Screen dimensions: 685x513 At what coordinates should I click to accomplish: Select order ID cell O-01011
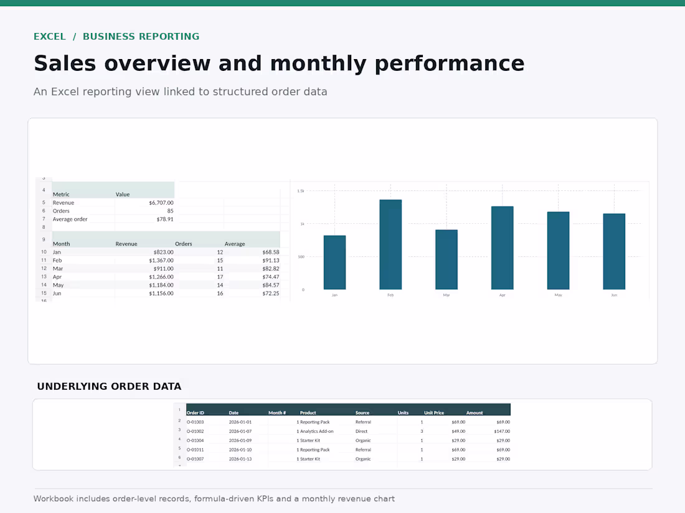click(207, 450)
